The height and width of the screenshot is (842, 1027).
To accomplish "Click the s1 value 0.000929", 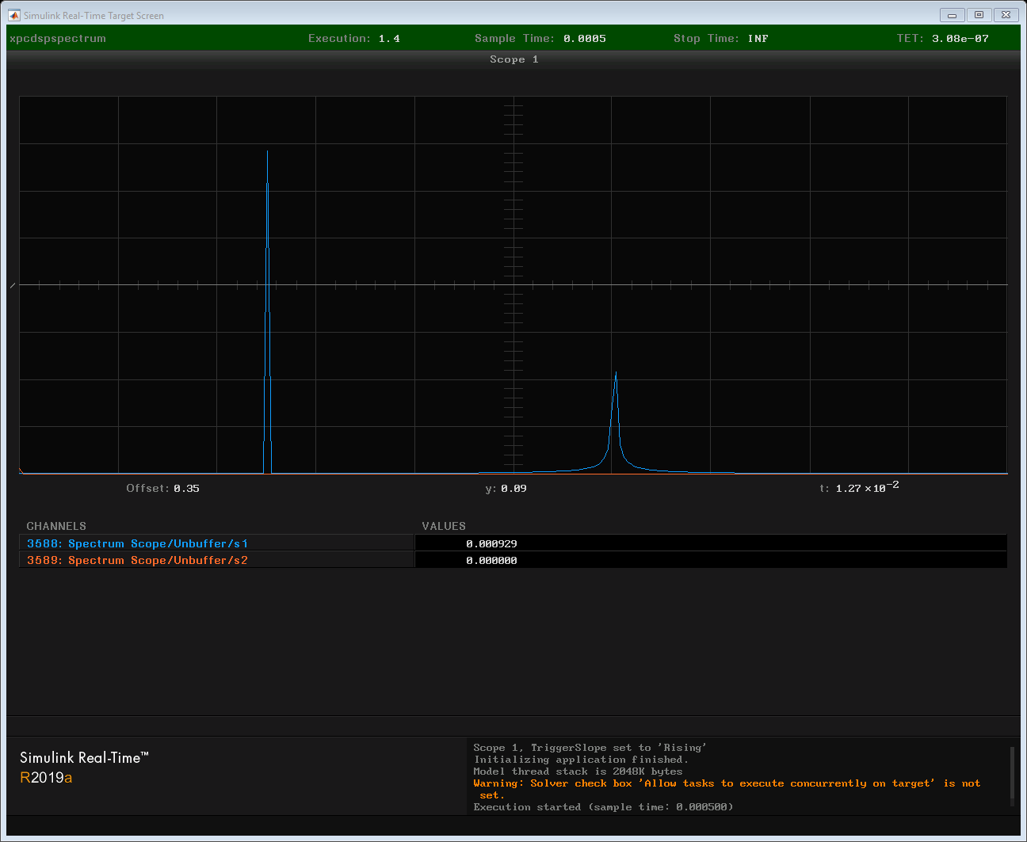I will [491, 543].
